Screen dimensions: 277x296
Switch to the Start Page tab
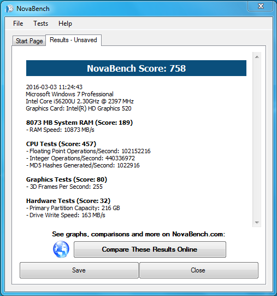pyautogui.click(x=29, y=41)
